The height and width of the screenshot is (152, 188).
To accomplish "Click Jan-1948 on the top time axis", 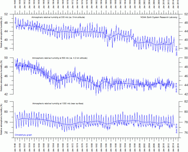I will click(15, 6).
